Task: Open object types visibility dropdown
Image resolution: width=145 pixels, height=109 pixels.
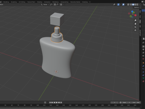Action: click(115, 5)
